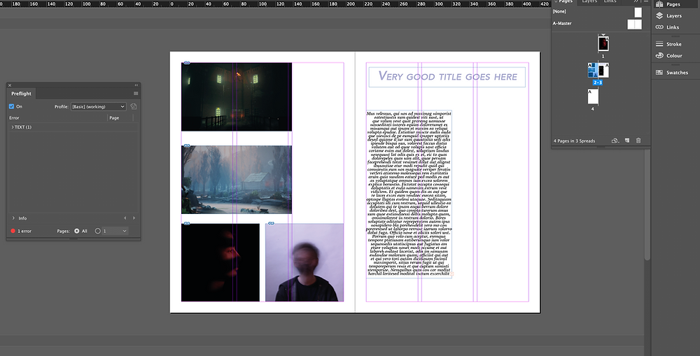The width and height of the screenshot is (700, 356).
Task: Select the blurred face portrait image
Action: tap(304, 262)
